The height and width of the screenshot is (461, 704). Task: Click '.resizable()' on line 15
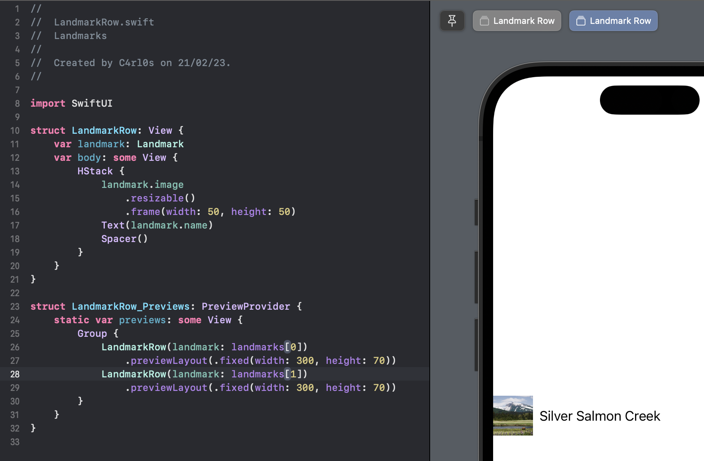tap(160, 198)
